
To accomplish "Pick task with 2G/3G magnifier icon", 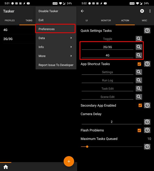I will click(x=139, y=47).
